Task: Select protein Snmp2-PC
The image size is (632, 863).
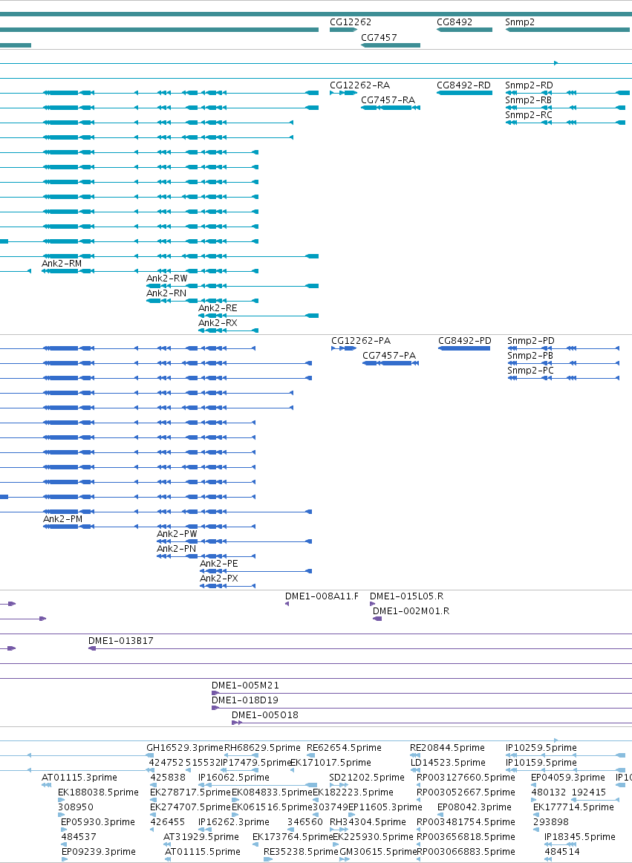Action: 563,378
